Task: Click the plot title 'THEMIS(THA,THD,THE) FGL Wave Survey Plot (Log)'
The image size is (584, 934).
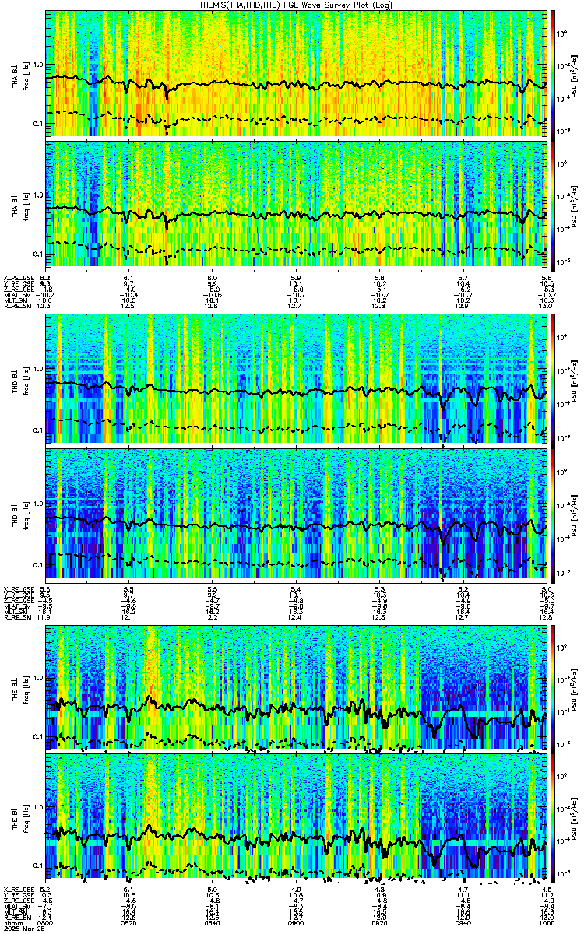Action: 297,5
